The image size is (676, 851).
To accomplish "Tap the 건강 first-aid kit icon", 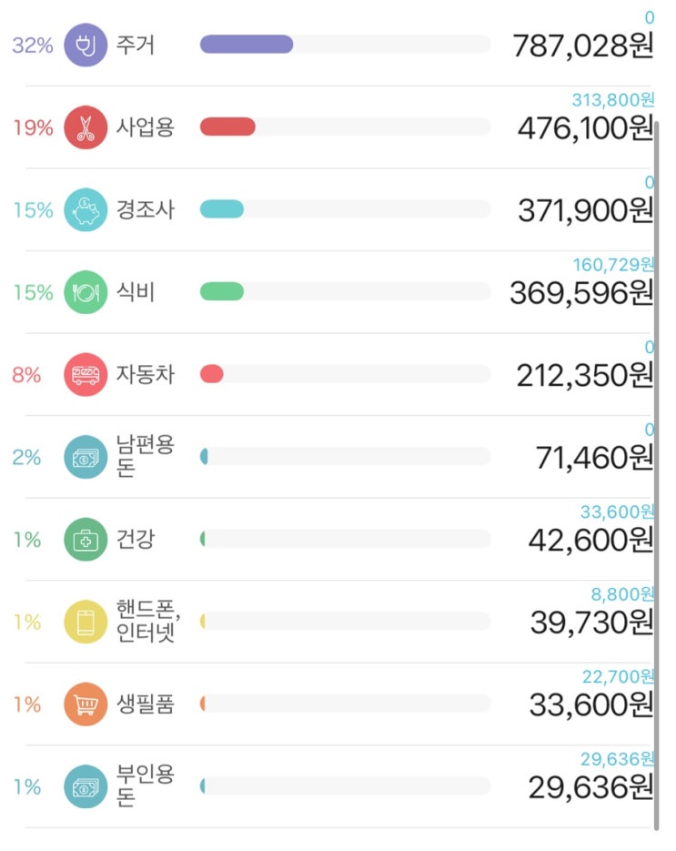I will 86,540.
